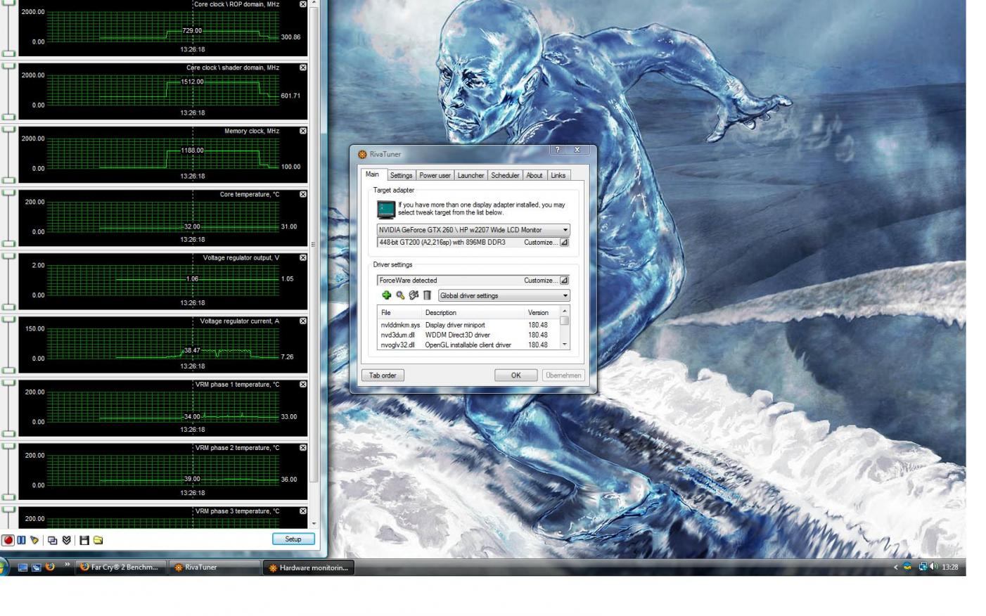Switch to the Settings tab
Image resolution: width=986 pixels, height=616 pixels.
pos(401,175)
